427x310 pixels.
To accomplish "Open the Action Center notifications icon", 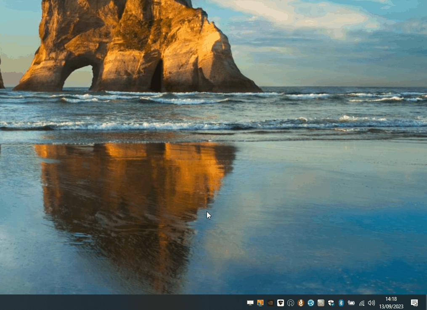I will tap(414, 303).
